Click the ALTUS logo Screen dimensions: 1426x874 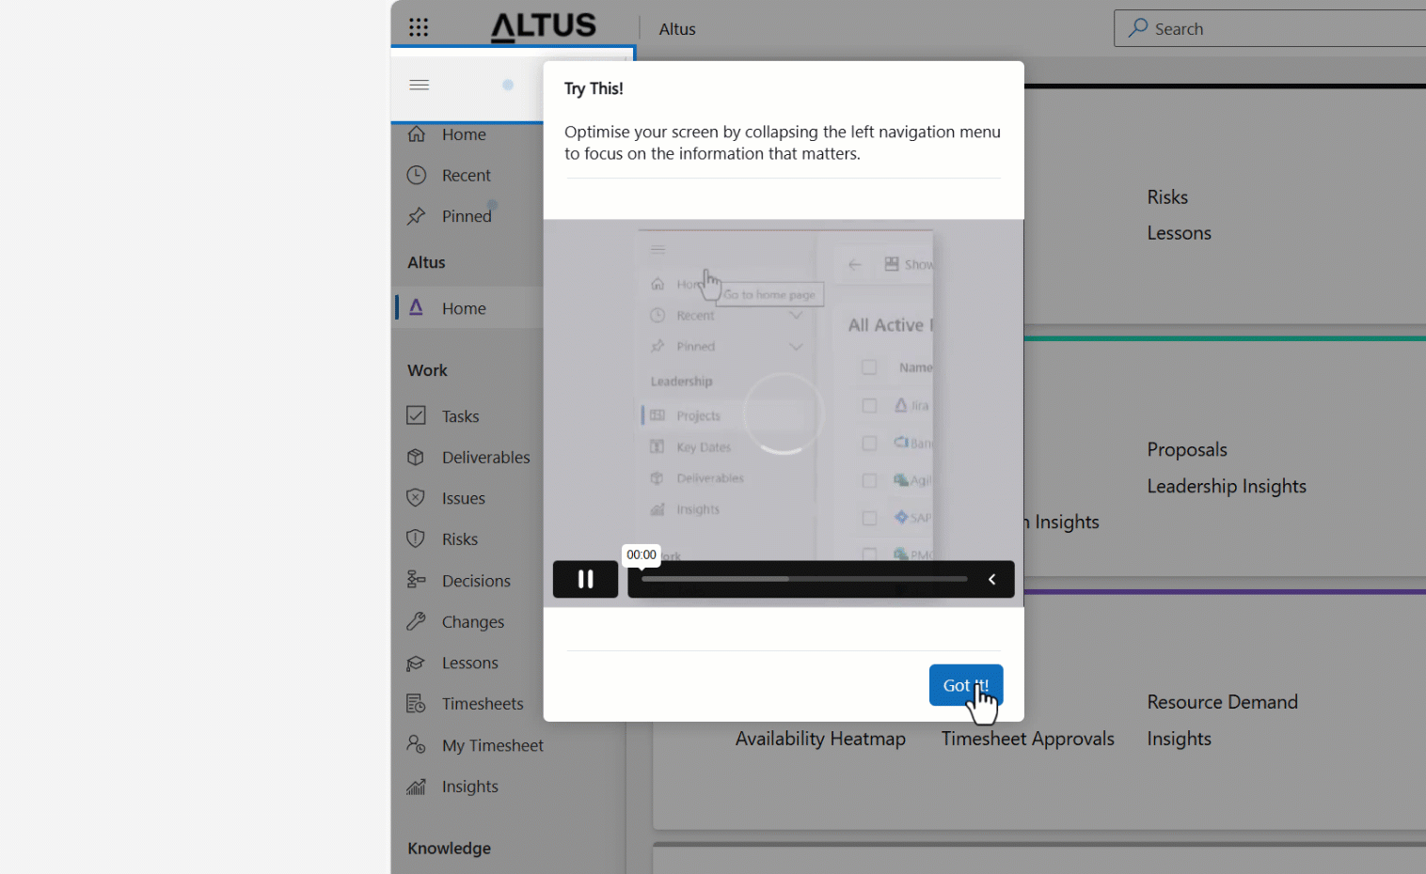[x=544, y=26]
